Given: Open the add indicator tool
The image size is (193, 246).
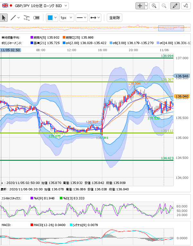Looking at the screenshot, I should coord(186,6).
